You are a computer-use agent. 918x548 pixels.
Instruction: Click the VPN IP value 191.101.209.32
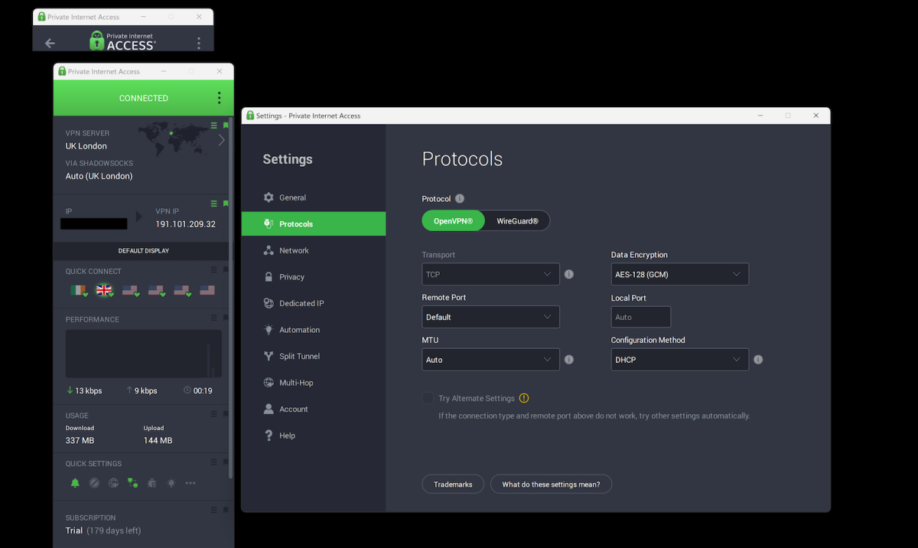185,224
